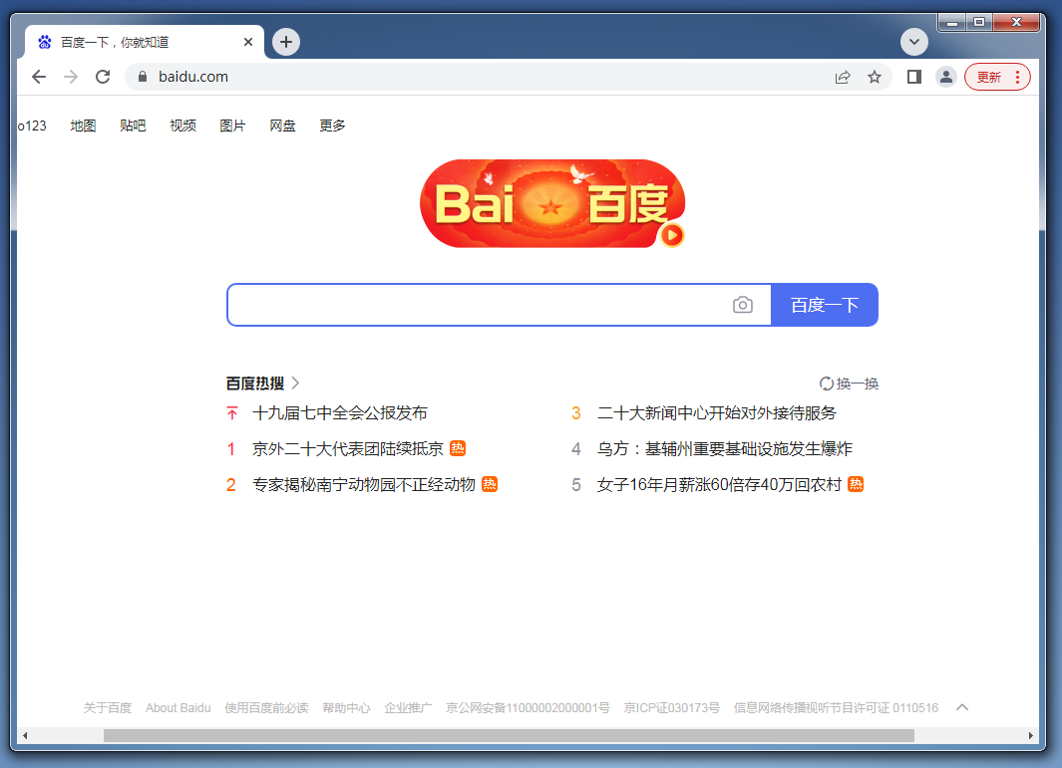Open tab search dropdown chevron

pyautogui.click(x=914, y=42)
